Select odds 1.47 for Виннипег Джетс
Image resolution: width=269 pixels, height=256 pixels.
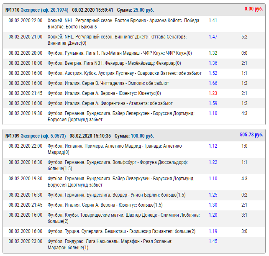(x=213, y=37)
